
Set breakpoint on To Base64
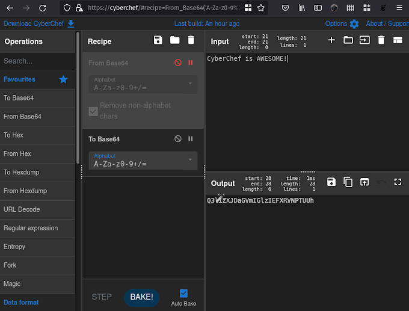tap(191, 139)
